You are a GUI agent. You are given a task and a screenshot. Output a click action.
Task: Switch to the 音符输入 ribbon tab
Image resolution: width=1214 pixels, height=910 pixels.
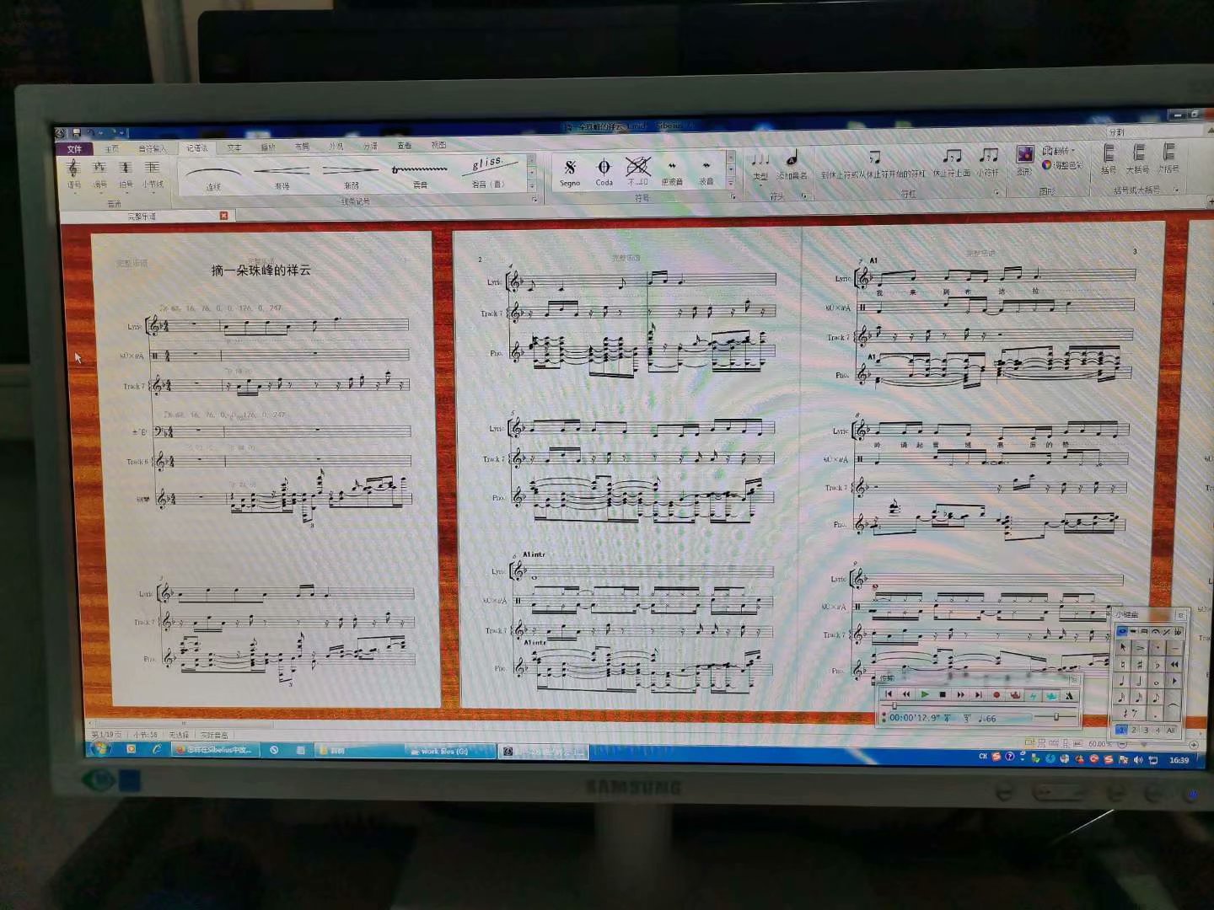pos(153,148)
